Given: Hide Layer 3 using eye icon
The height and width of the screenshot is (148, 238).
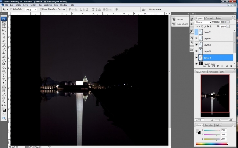Looking at the screenshot, I should (x=196, y=45).
